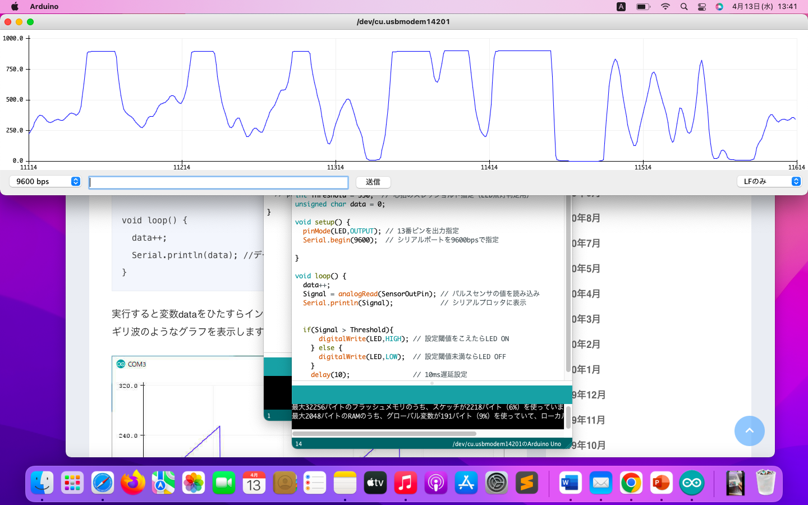This screenshot has width=808, height=505.
Task: Click the digitalWrite(LED,HIGH) code line
Action: (364, 339)
